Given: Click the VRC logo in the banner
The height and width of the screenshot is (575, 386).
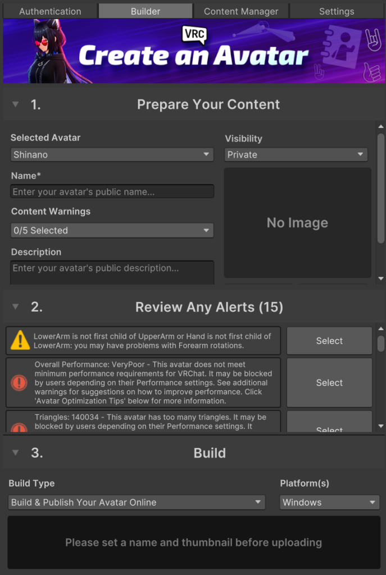Looking at the screenshot, I should (x=194, y=34).
